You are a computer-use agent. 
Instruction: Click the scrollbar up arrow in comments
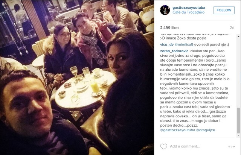(238, 36)
